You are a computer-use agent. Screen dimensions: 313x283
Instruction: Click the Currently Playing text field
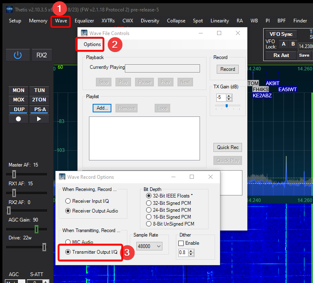point(162,68)
